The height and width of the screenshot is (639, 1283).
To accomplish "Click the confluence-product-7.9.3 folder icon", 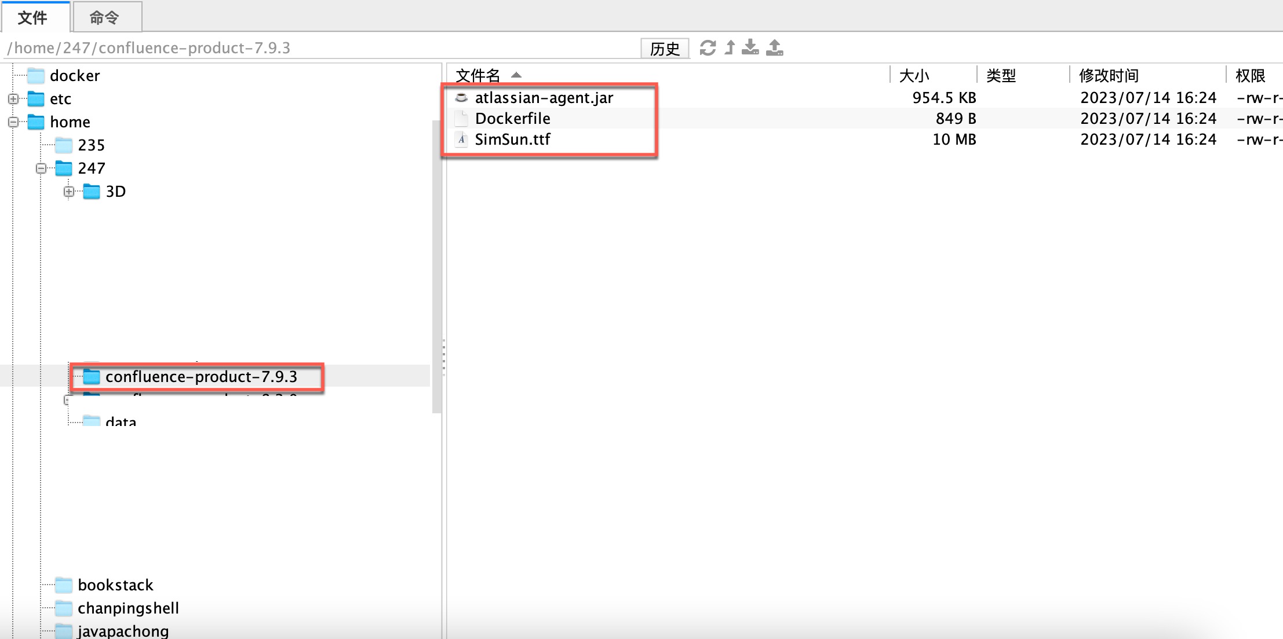I will (x=92, y=377).
